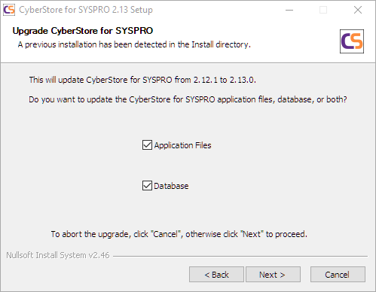This screenshot has width=376, height=292.
Task: Go back with the "< Back" button
Action: coord(216,275)
